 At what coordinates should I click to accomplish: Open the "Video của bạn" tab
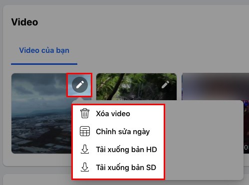pos(44,50)
